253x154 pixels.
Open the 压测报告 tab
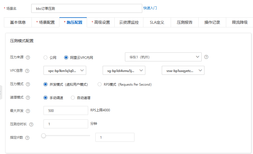pyautogui.click(x=184, y=22)
